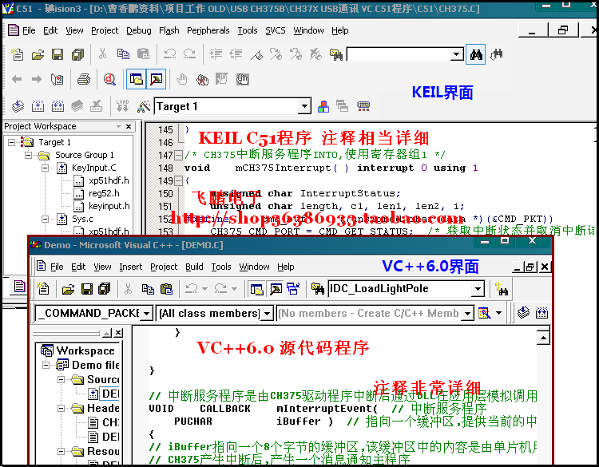Save file with Keil floppy icon
Image resolution: width=599 pixels, height=467 pixels.
click(x=58, y=54)
